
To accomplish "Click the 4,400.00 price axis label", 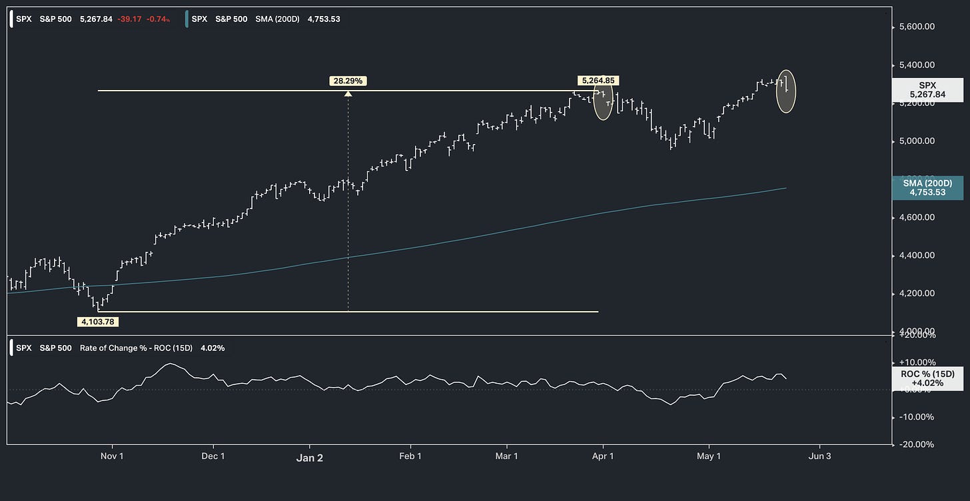I will pos(916,255).
